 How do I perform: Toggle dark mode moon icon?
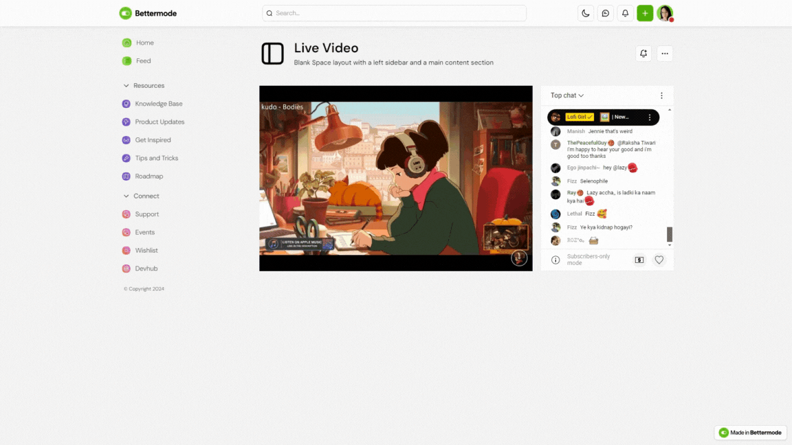(x=586, y=13)
